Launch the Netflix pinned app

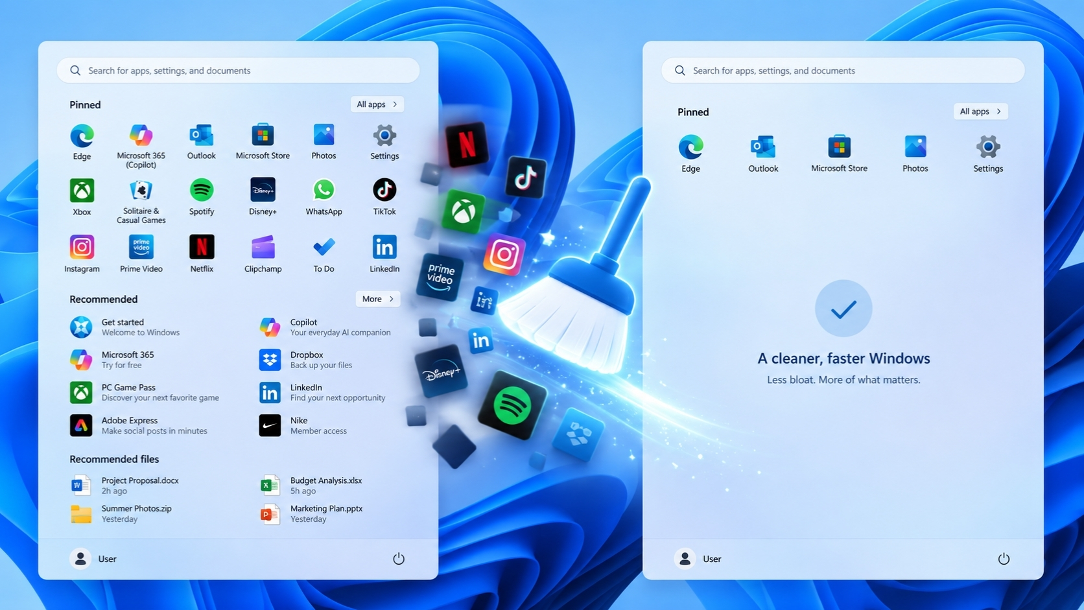[202, 254]
